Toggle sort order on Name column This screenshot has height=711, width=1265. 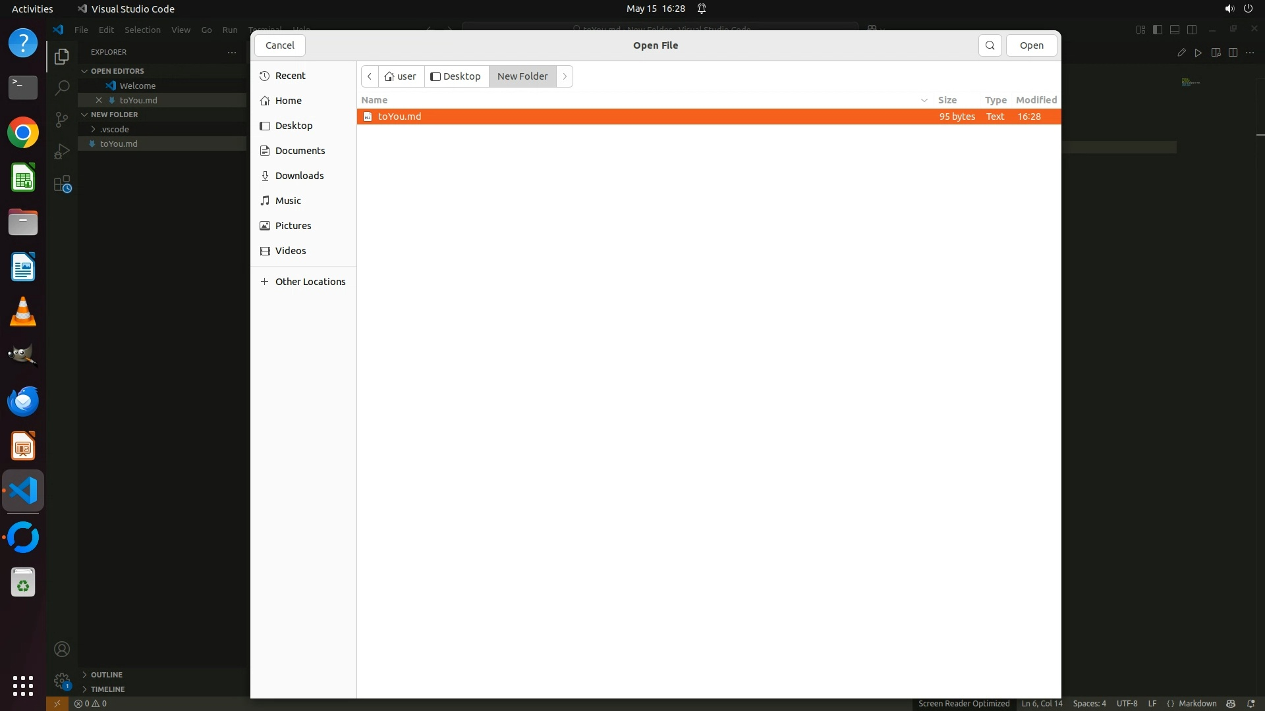pos(374,100)
